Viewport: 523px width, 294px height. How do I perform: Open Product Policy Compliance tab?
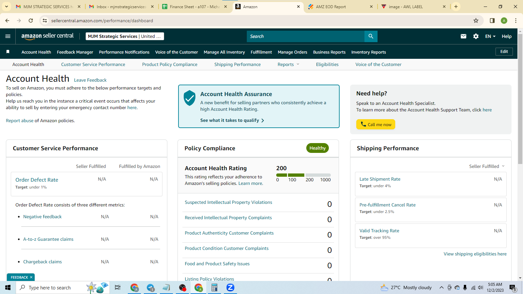[x=170, y=64]
